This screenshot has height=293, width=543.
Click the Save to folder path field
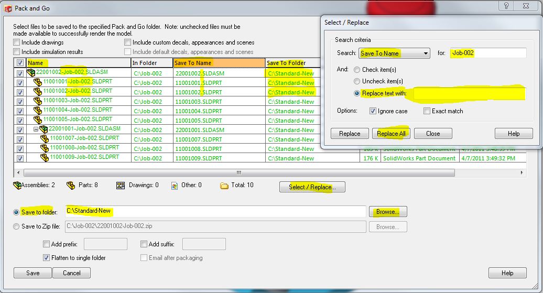coord(215,211)
